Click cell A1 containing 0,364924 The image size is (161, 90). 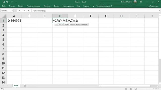pyautogui.click(x=14, y=20)
